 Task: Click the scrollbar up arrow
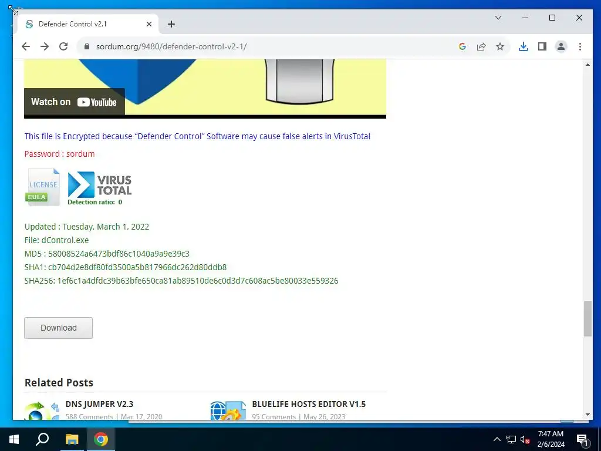[x=588, y=65]
